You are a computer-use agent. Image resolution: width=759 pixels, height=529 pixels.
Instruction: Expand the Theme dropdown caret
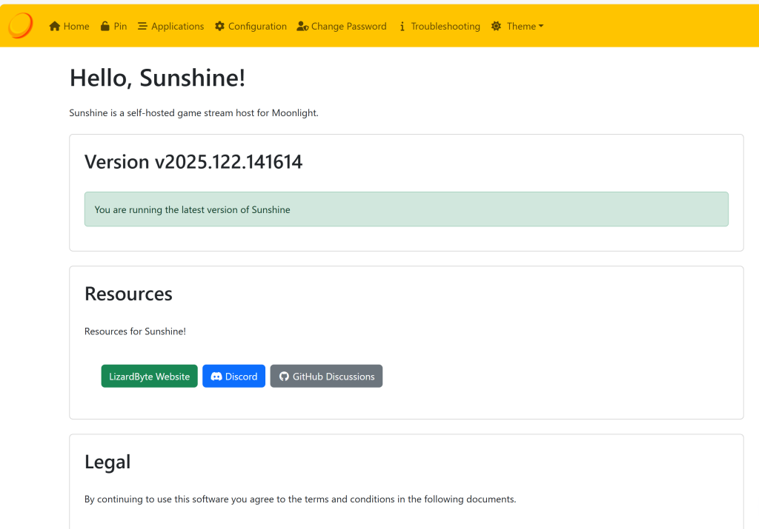click(x=541, y=27)
